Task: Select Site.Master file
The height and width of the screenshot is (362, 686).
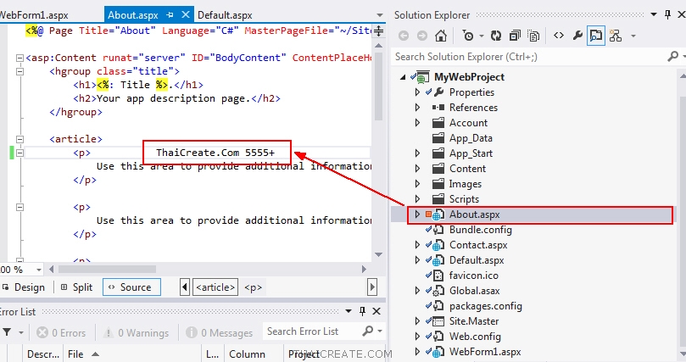Action: (x=474, y=321)
